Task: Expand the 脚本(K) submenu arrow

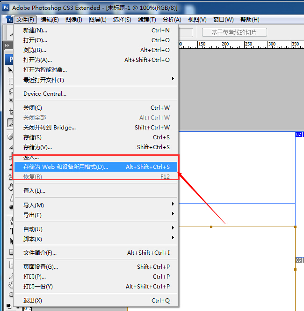Action: (173, 237)
